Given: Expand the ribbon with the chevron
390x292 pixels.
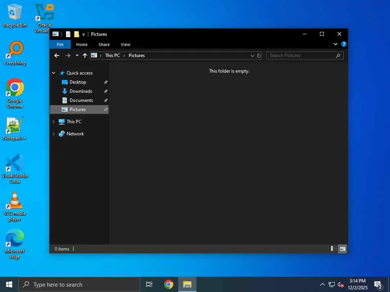Looking at the screenshot, I should click(336, 44).
